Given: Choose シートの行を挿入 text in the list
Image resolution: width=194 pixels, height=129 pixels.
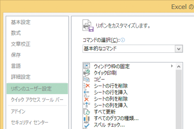Looking at the screenshot, I should pos(111,92).
